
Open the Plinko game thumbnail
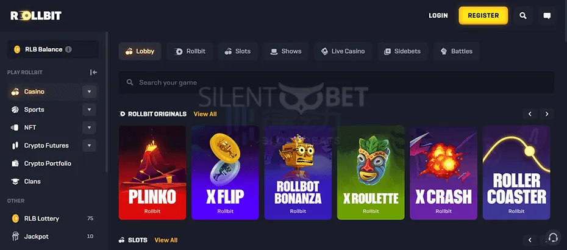tap(152, 173)
